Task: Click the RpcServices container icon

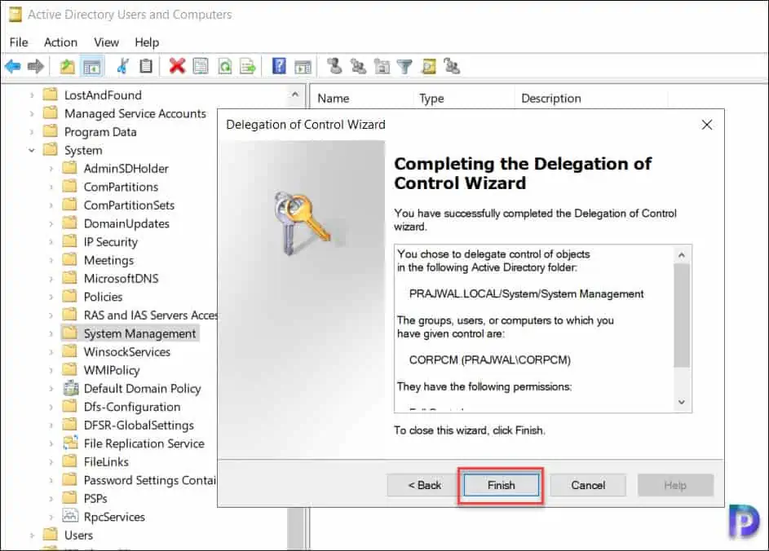Action: tap(71, 516)
